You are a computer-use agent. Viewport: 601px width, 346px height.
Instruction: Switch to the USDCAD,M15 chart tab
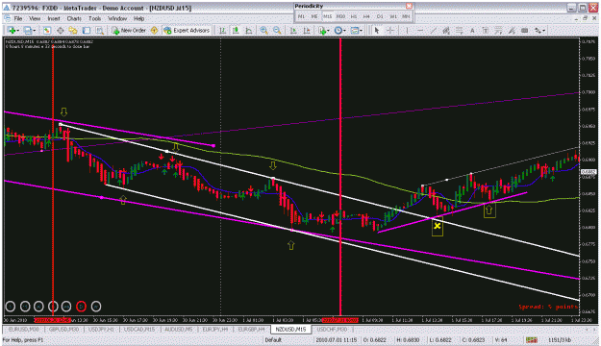139,329
